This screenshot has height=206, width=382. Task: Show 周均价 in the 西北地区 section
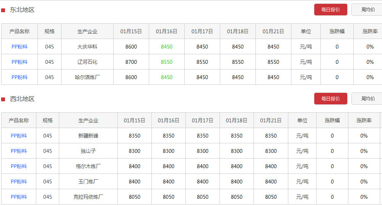click(367, 99)
